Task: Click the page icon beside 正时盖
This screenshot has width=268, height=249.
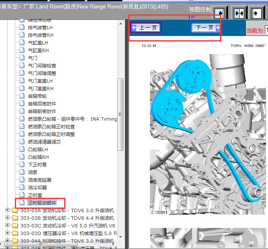Action: coord(22,195)
